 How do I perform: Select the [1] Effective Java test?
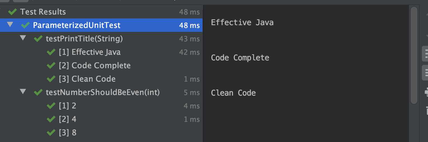101,52
